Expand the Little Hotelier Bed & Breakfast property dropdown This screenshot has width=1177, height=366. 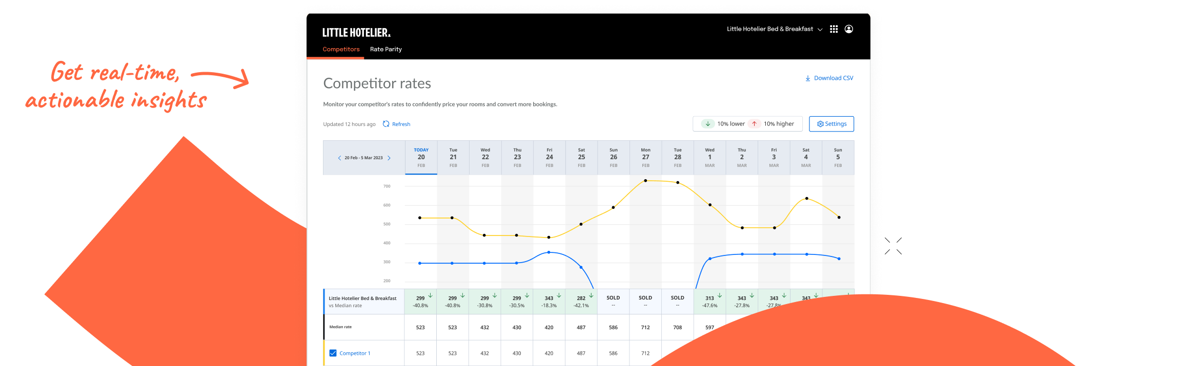tap(775, 29)
